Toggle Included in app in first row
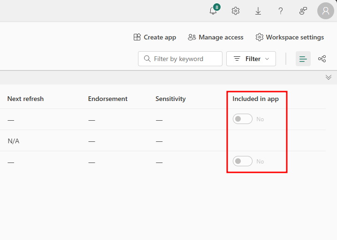 click(x=243, y=119)
